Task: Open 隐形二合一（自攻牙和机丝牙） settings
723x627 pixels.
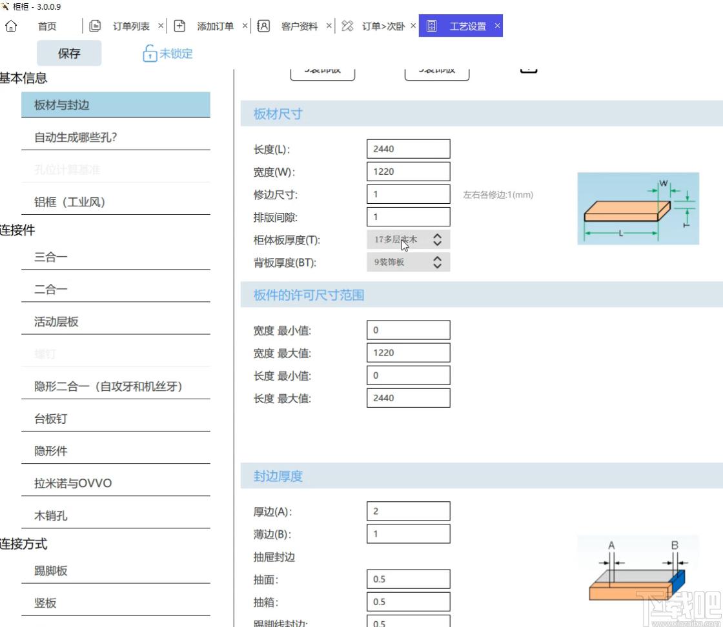Action: pos(116,386)
